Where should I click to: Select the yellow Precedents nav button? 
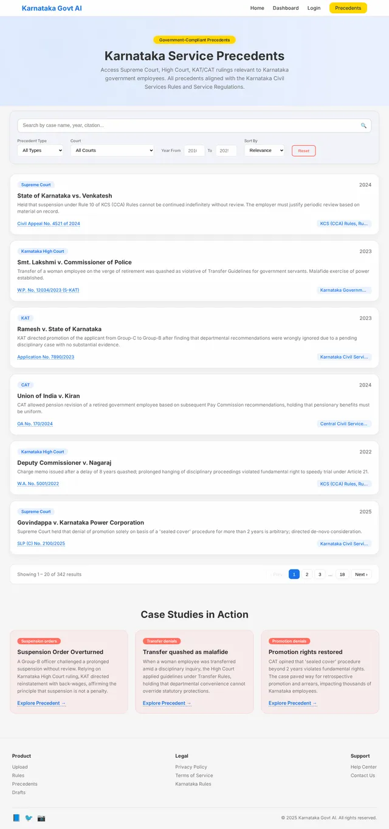click(348, 8)
